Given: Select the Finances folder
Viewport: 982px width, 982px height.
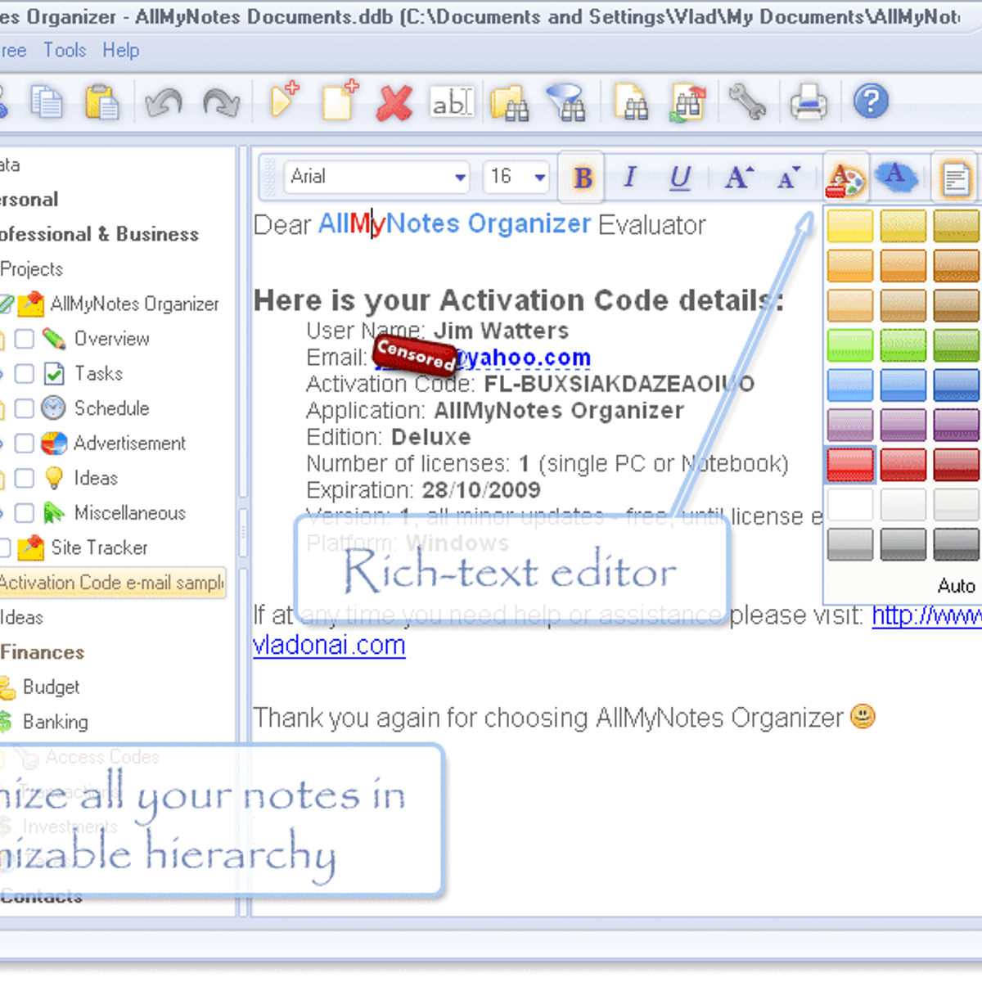Looking at the screenshot, I should pos(42,652).
